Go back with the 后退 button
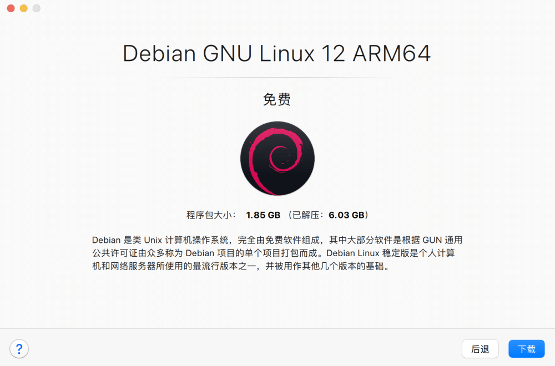 pos(480,349)
